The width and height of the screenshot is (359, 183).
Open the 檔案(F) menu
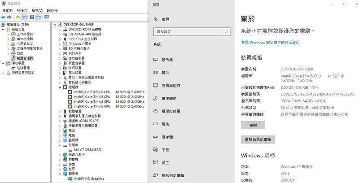pos(7,10)
